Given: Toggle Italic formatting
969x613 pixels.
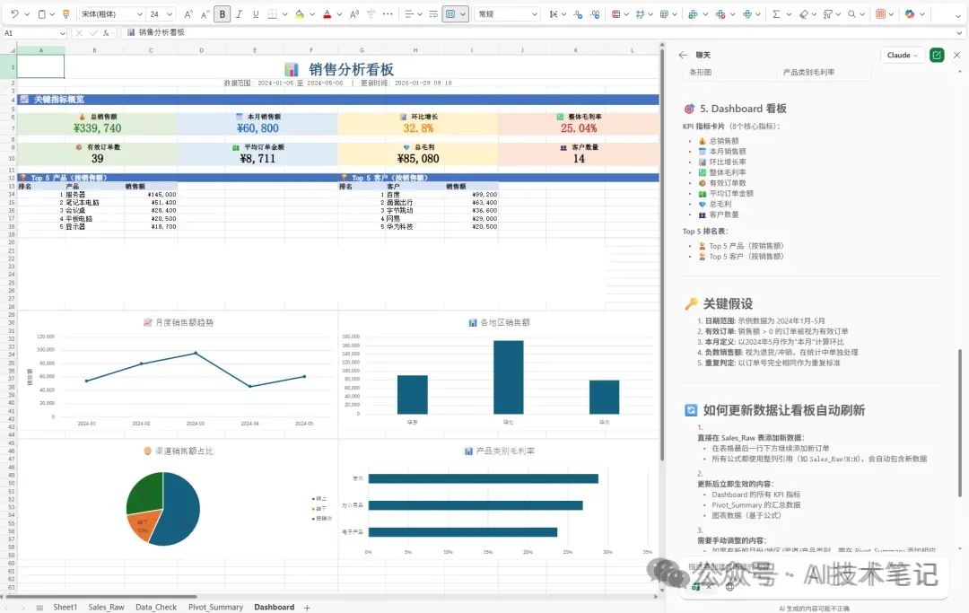Looking at the screenshot, I should tap(239, 13).
